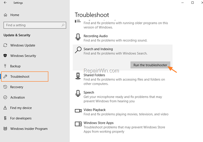
Task: Go to Recovery settings
Action: point(17,87)
